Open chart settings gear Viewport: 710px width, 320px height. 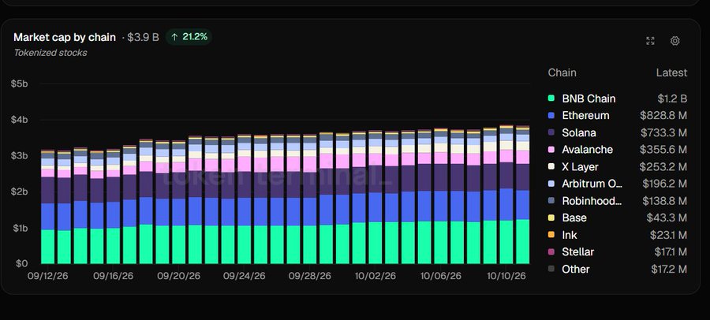tap(674, 41)
